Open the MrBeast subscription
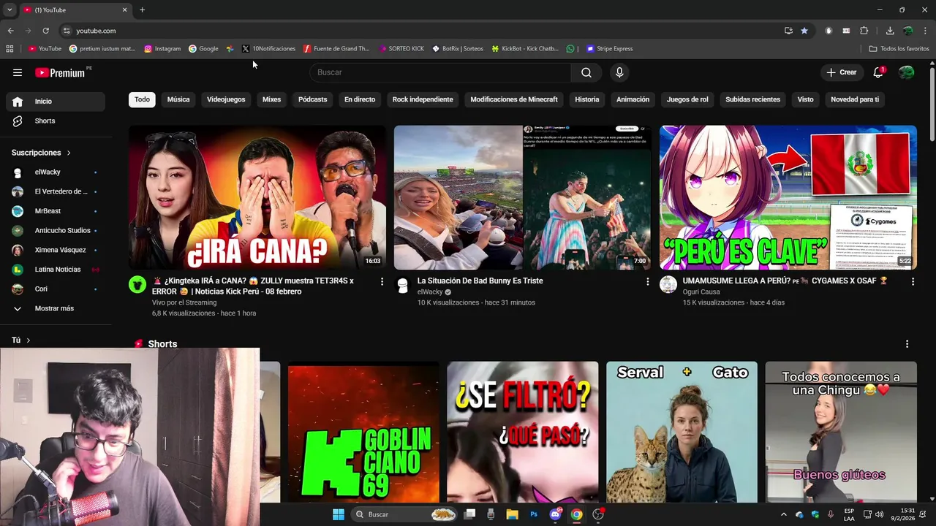This screenshot has width=936, height=526. (x=56, y=211)
